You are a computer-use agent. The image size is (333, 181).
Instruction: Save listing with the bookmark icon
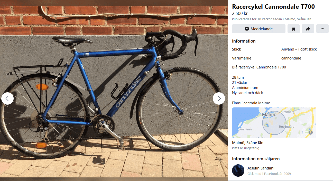(294, 29)
